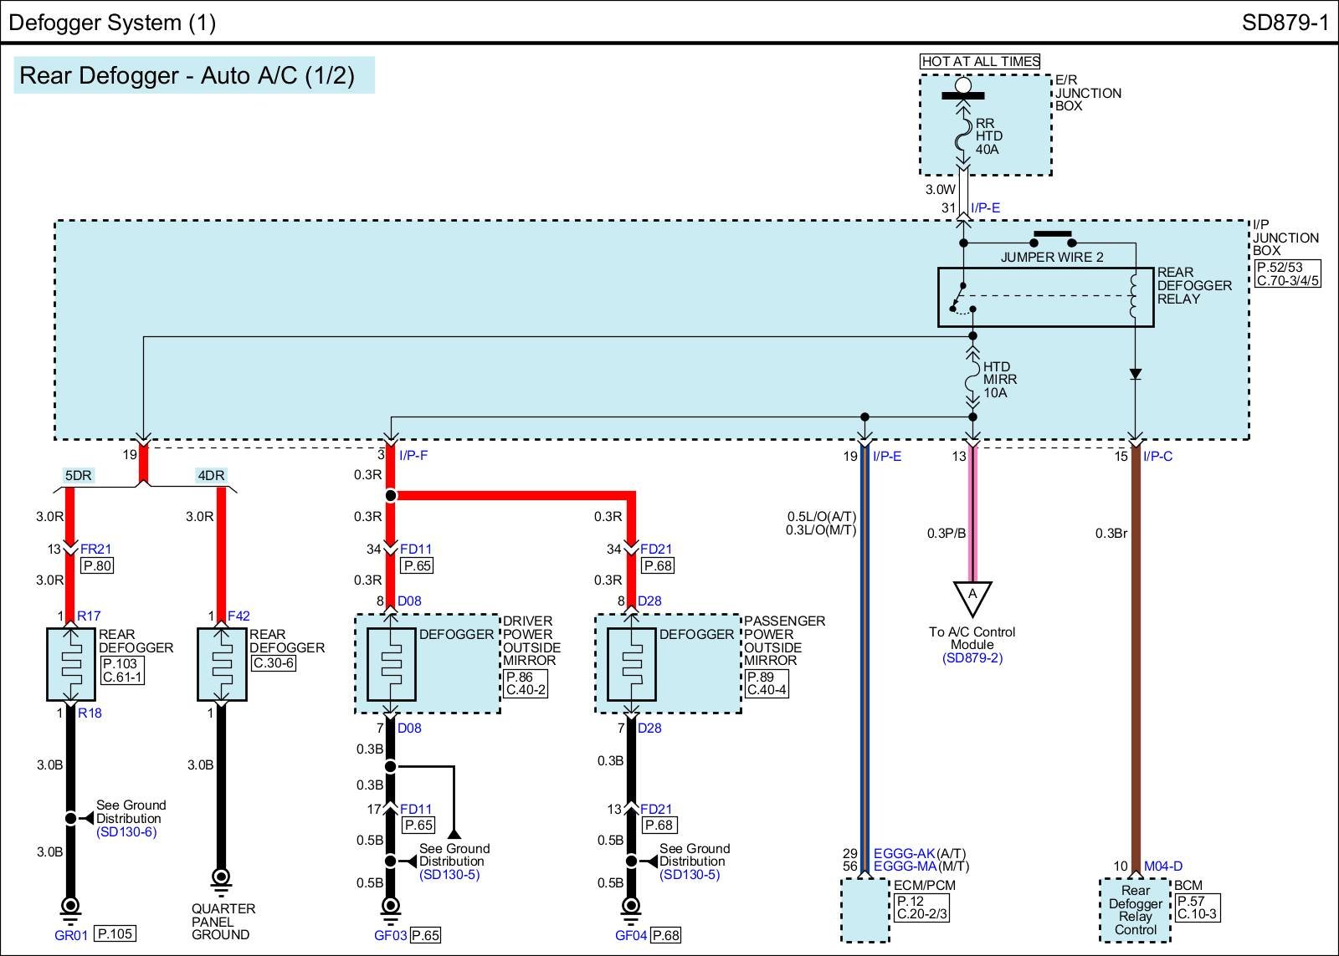This screenshot has width=1339, height=956.
Task: Click the R17 connector label
Action: pos(89,616)
